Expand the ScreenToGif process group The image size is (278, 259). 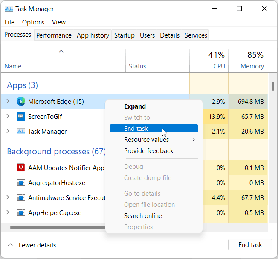pos(8,116)
